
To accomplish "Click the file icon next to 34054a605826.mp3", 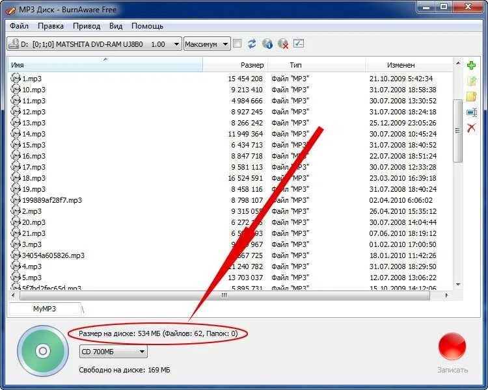I will coord(16,255).
